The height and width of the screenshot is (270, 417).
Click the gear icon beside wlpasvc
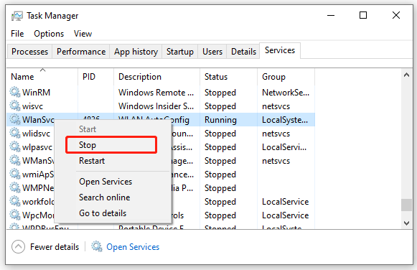(15, 146)
